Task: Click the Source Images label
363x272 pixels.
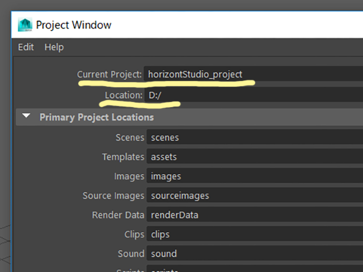Action: coord(113,195)
